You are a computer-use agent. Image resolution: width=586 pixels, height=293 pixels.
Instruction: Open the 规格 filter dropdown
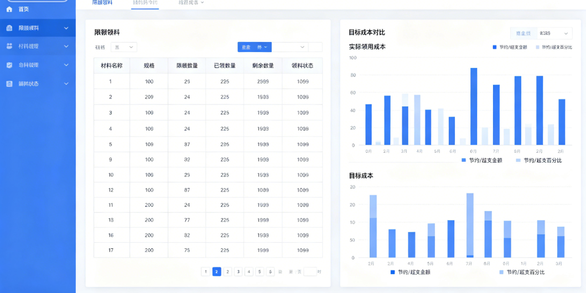pos(124,47)
